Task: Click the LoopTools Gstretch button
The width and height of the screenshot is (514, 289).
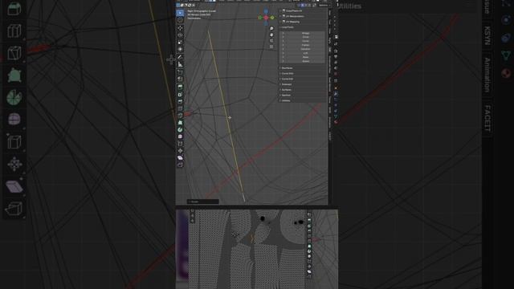Action: (305, 49)
